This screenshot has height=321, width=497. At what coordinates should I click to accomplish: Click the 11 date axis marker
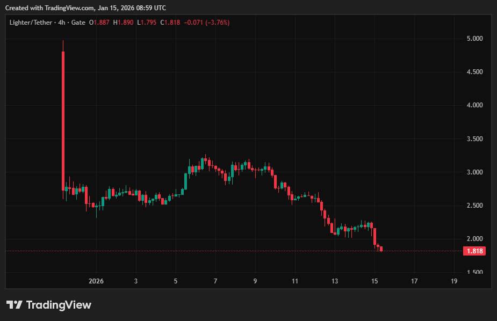pos(295,281)
